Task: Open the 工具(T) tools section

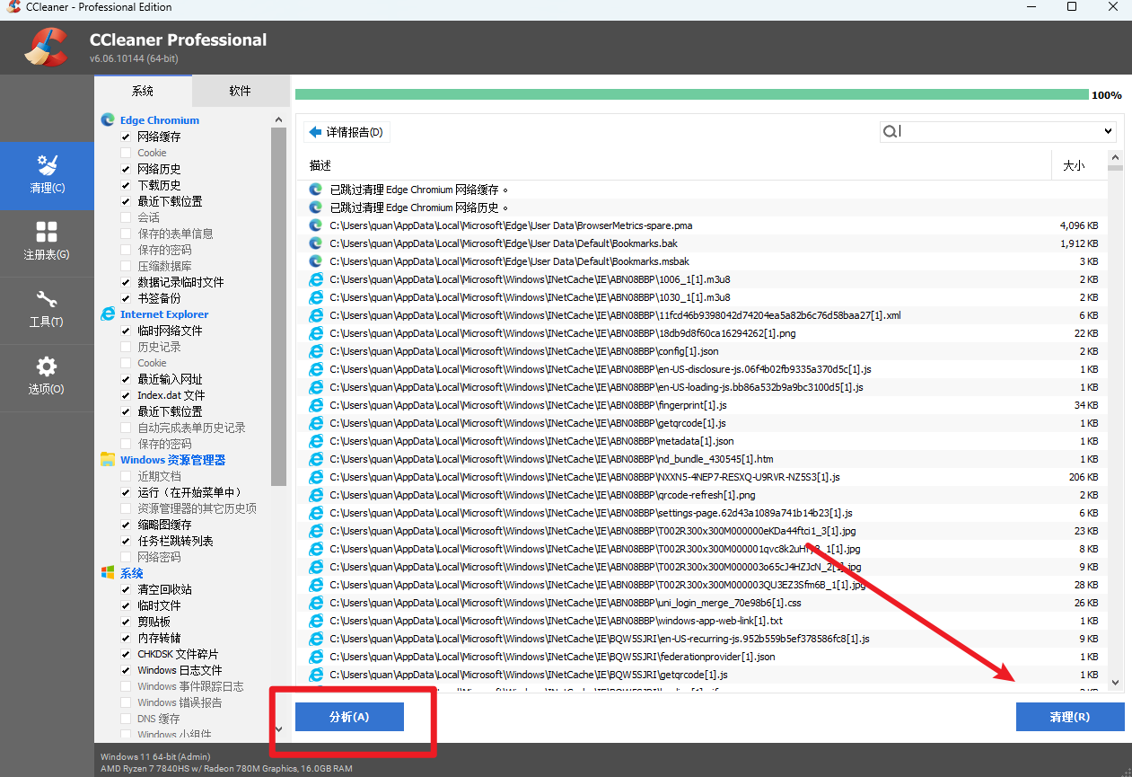Action: click(x=47, y=310)
